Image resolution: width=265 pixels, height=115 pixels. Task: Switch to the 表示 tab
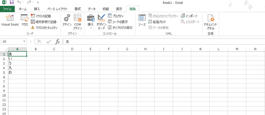point(119,9)
